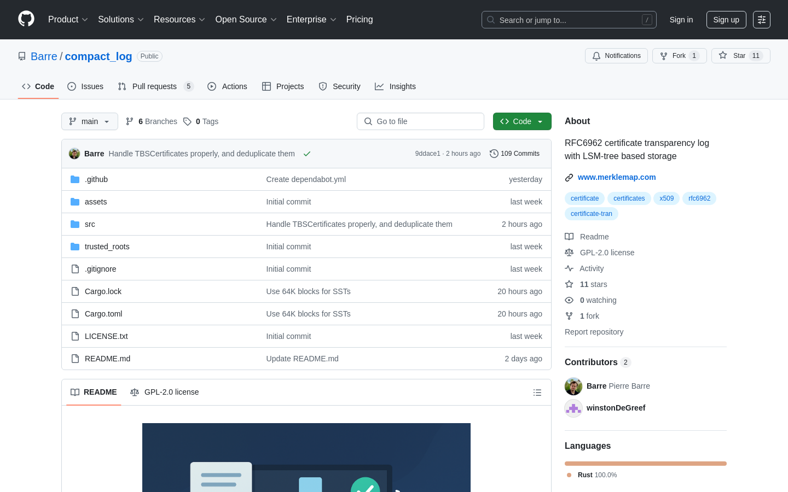Click the bell icon in Notifications button

tap(596, 56)
